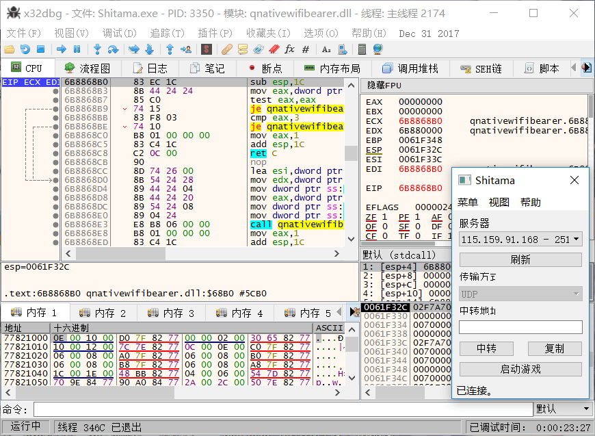Restart the debugged program via toolbar icon
The height and width of the screenshot is (436, 595).
click(25, 49)
